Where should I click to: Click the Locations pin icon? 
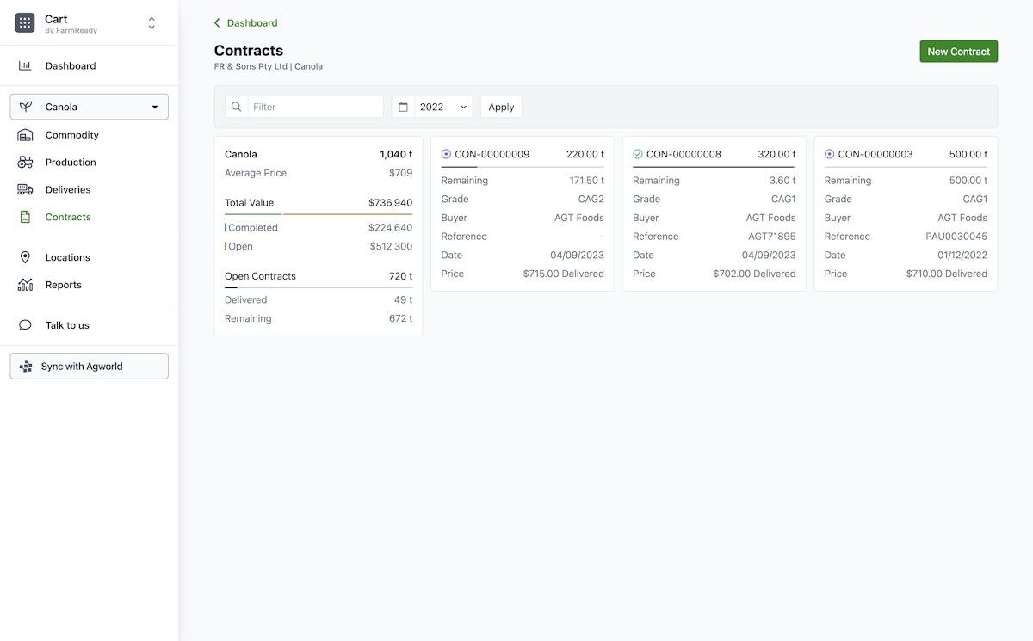25,257
